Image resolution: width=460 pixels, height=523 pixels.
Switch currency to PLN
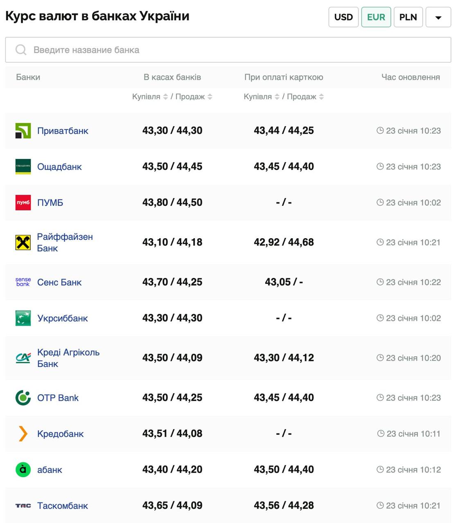click(x=408, y=17)
